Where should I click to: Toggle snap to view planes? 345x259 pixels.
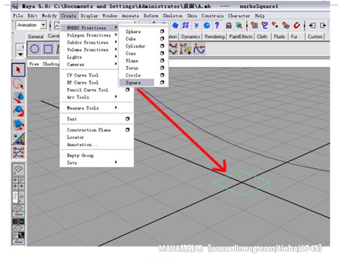click(x=285, y=25)
